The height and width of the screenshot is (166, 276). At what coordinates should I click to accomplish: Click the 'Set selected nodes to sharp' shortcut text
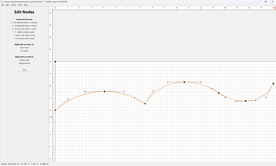click(x=24, y=26)
